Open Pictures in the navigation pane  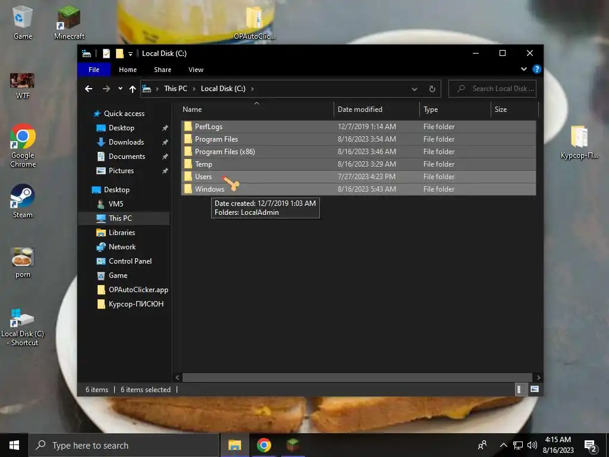pos(115,171)
